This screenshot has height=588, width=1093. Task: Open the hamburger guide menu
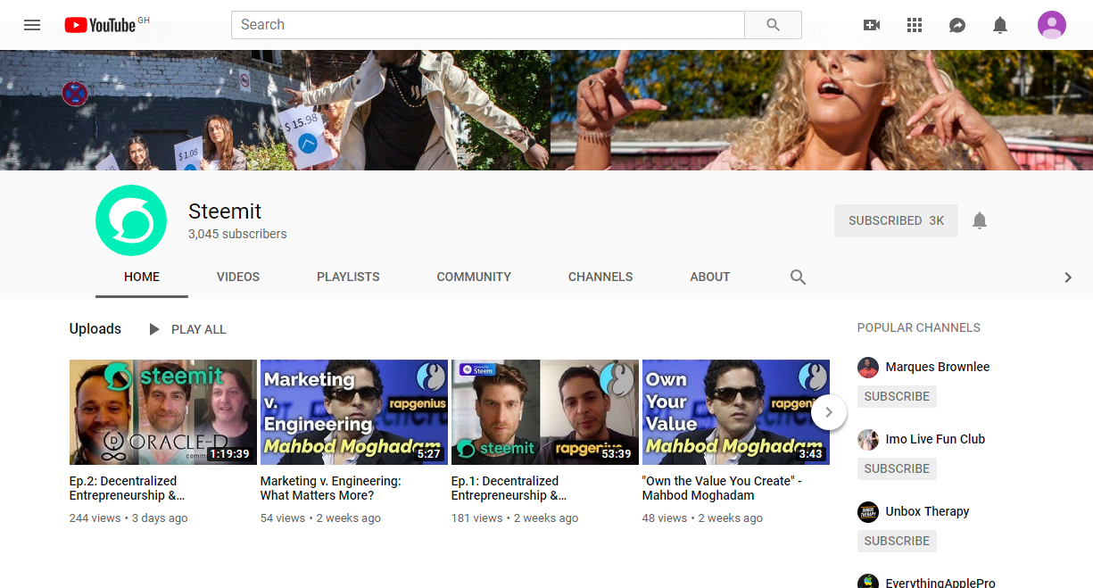[32, 25]
